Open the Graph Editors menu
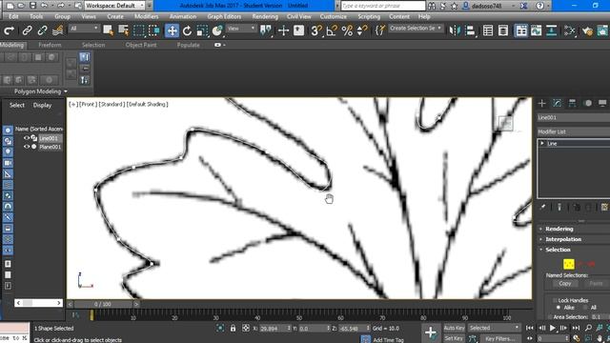The height and width of the screenshot is (343, 610). tap(224, 16)
